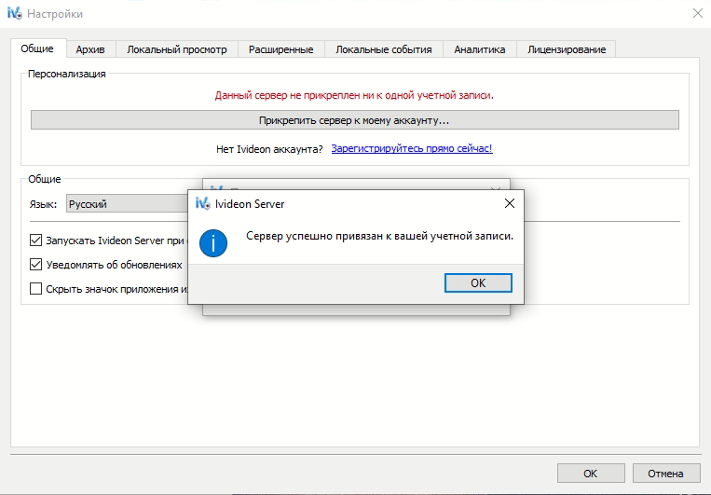Open the Локальные события tab
Viewport: 711px width, 495px height.
[384, 49]
